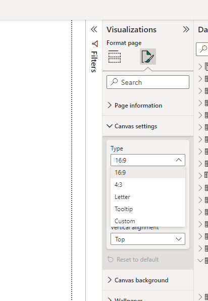Open the Build visual grid icon

[x=115, y=57]
